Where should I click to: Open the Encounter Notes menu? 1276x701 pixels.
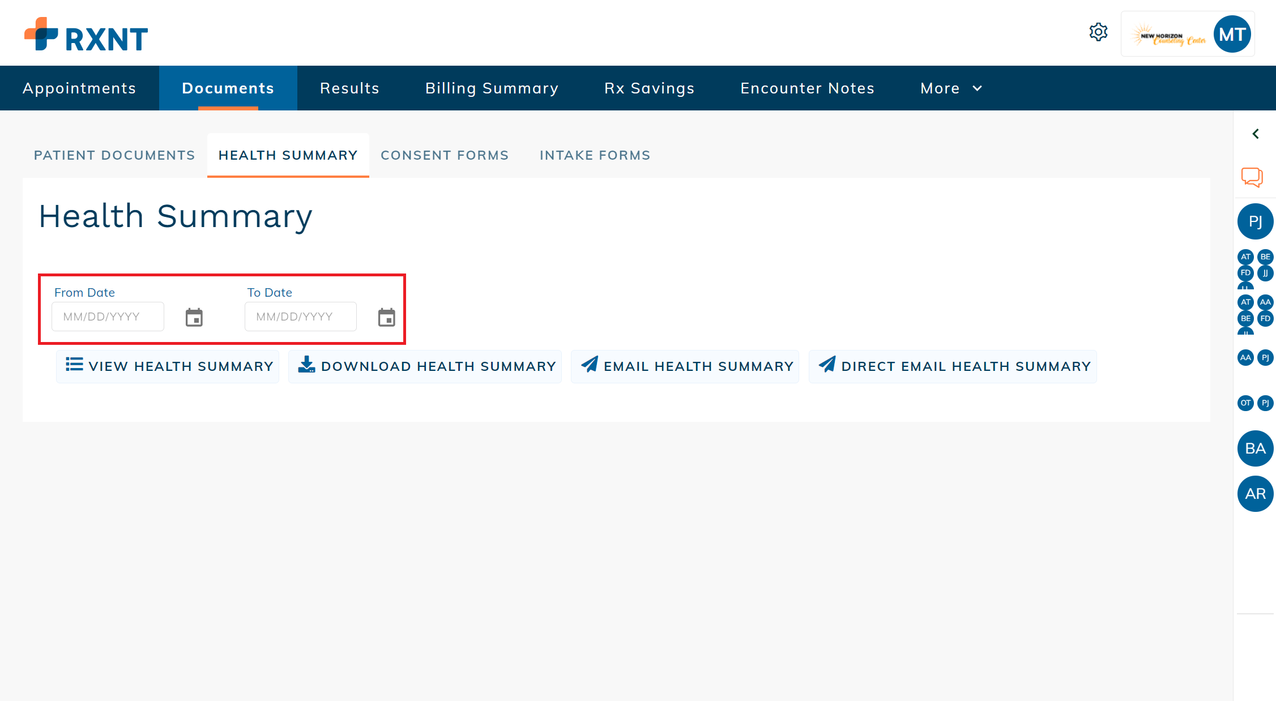(807, 88)
